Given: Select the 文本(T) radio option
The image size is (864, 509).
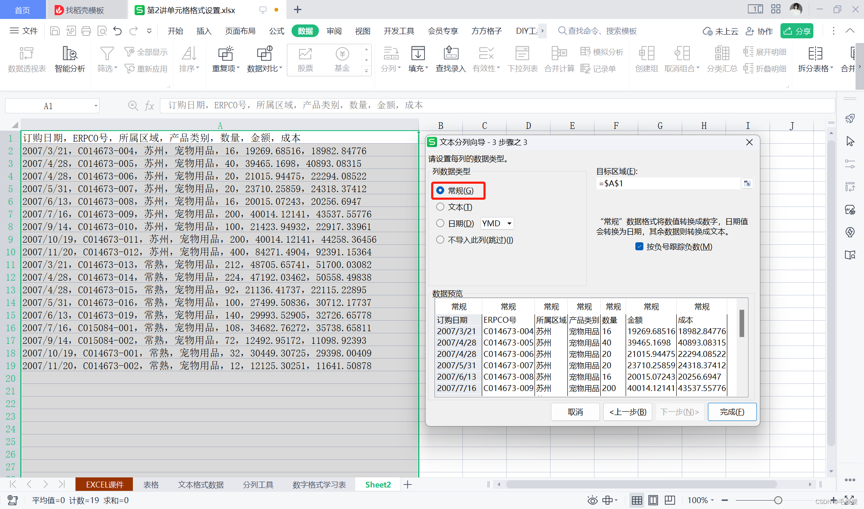Looking at the screenshot, I should click(440, 207).
